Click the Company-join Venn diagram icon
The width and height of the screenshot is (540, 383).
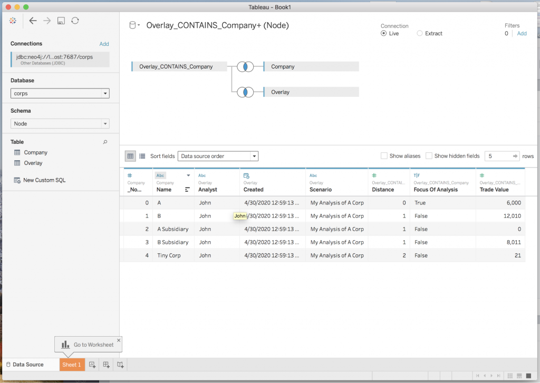coord(245,67)
